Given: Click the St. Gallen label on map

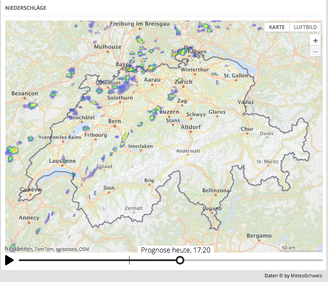Looking at the screenshot, I should point(236,76).
